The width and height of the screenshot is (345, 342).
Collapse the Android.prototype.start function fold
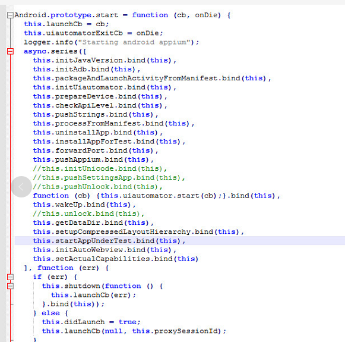point(10,15)
